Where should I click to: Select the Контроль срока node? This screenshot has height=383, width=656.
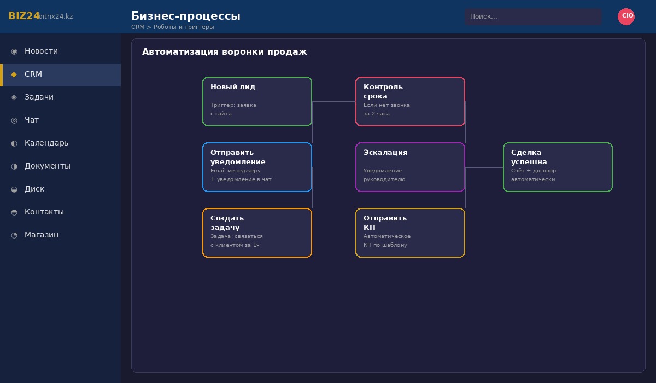click(410, 102)
